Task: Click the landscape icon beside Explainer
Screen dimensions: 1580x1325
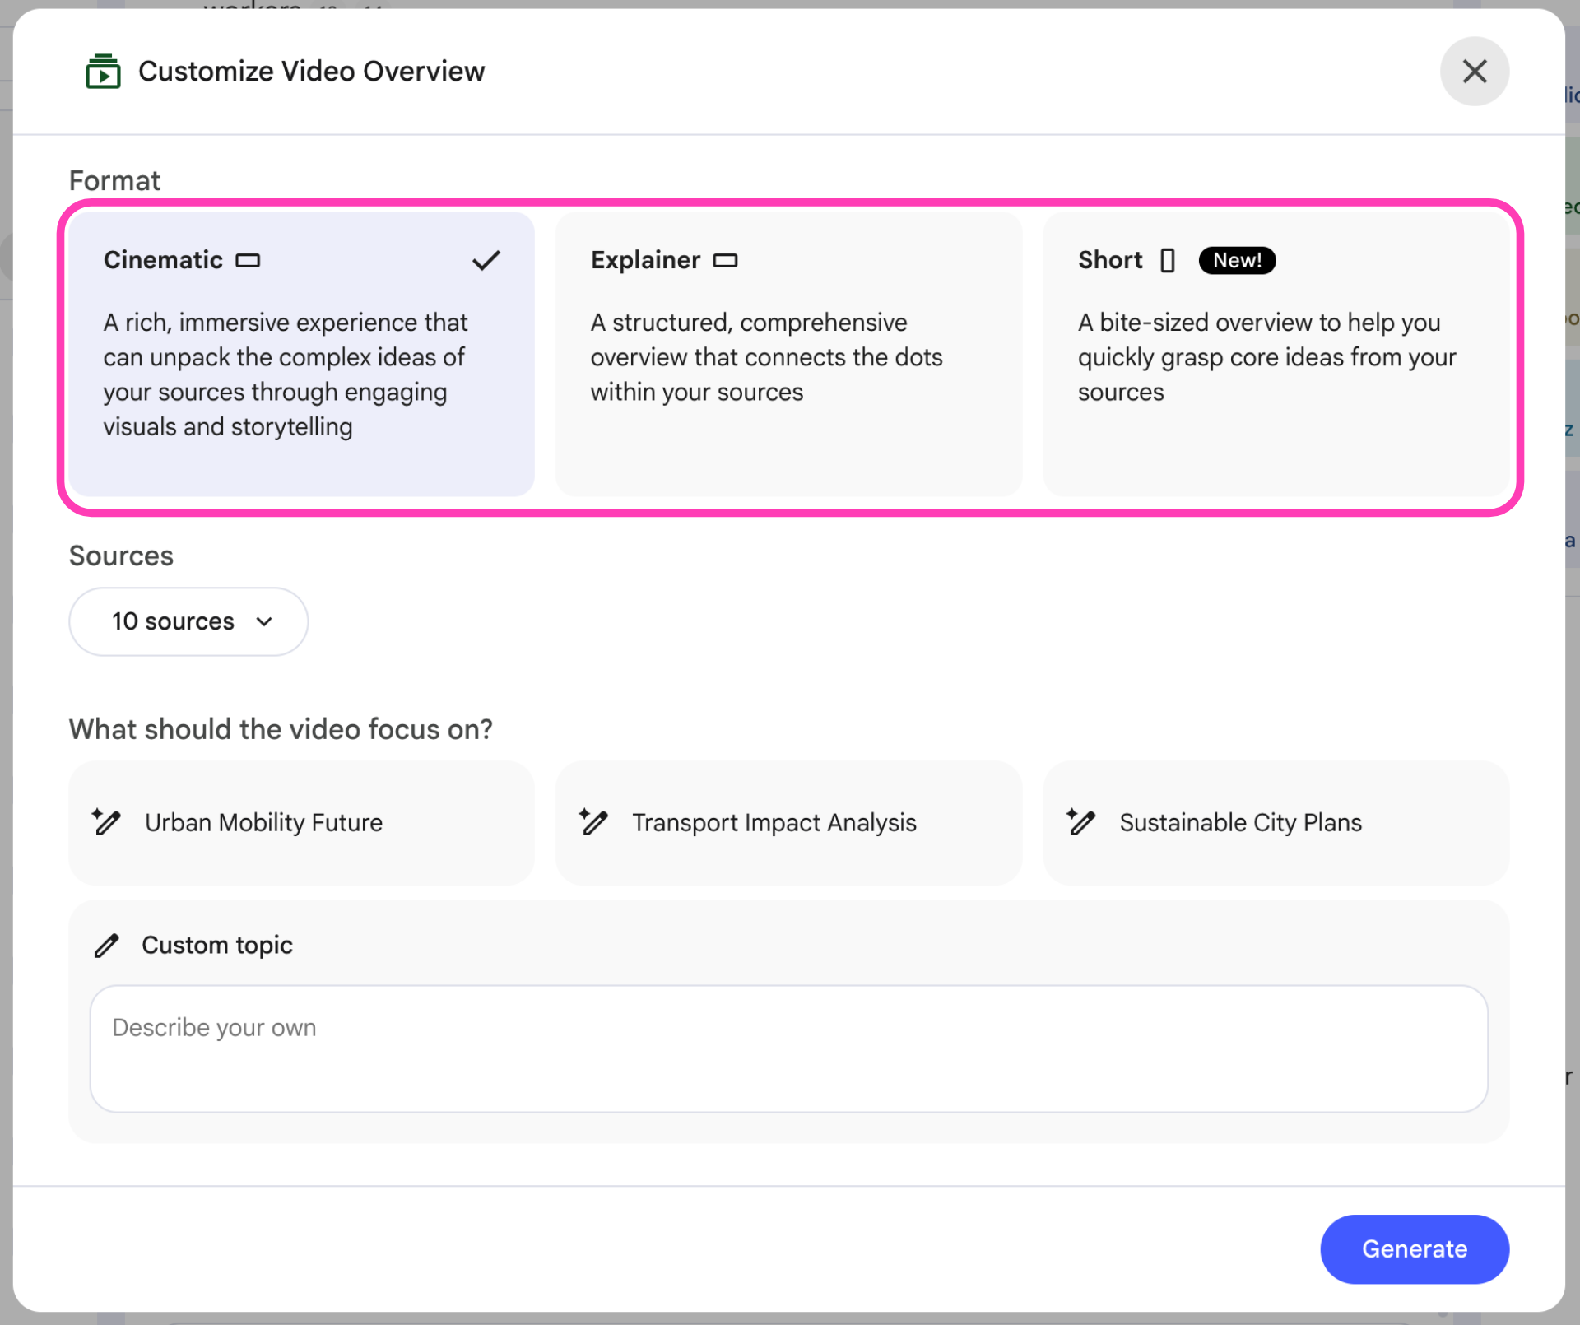Action: (725, 260)
